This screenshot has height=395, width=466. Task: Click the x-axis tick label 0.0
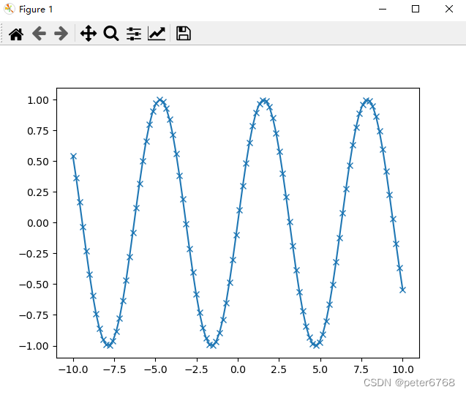coord(238,369)
